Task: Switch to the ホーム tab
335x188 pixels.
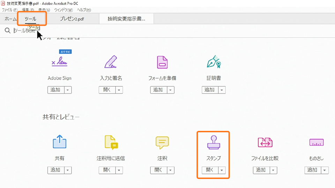Action: pos(10,19)
